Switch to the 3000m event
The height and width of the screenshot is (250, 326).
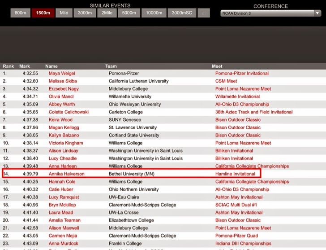pos(85,13)
